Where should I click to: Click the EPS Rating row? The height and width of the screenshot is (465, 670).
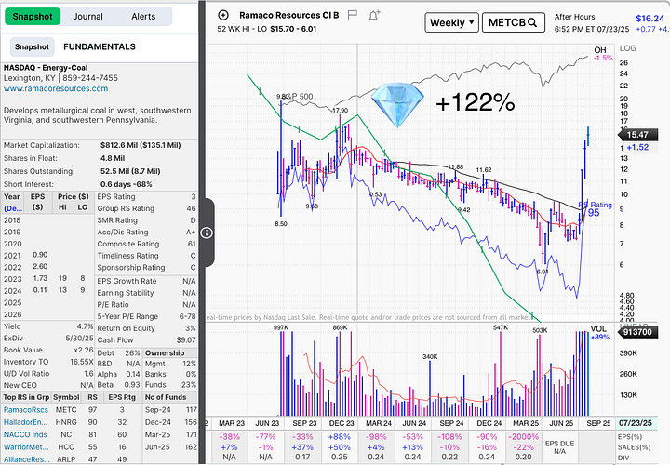tap(146, 197)
